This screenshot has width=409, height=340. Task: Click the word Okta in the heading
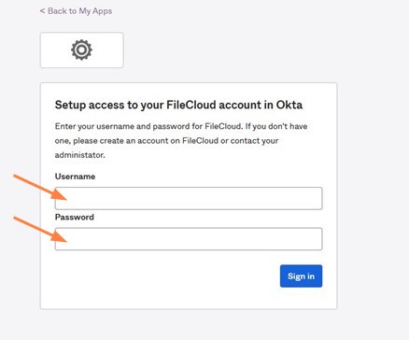[289, 105]
